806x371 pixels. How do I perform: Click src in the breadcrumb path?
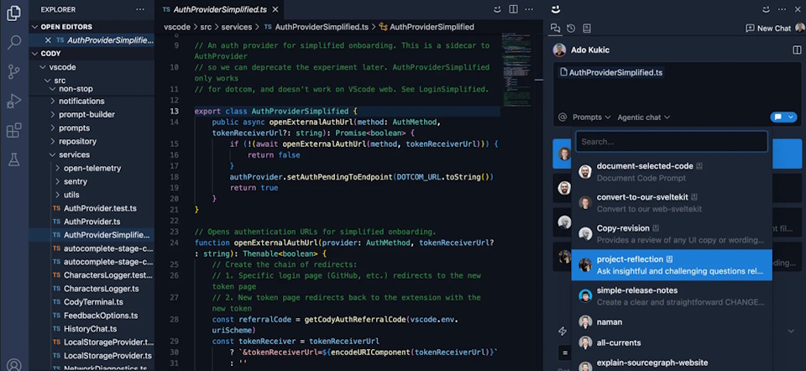pos(206,27)
